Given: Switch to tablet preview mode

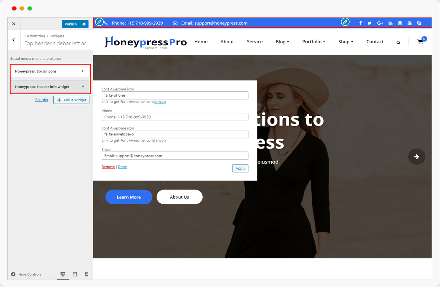Looking at the screenshot, I should [x=75, y=274].
